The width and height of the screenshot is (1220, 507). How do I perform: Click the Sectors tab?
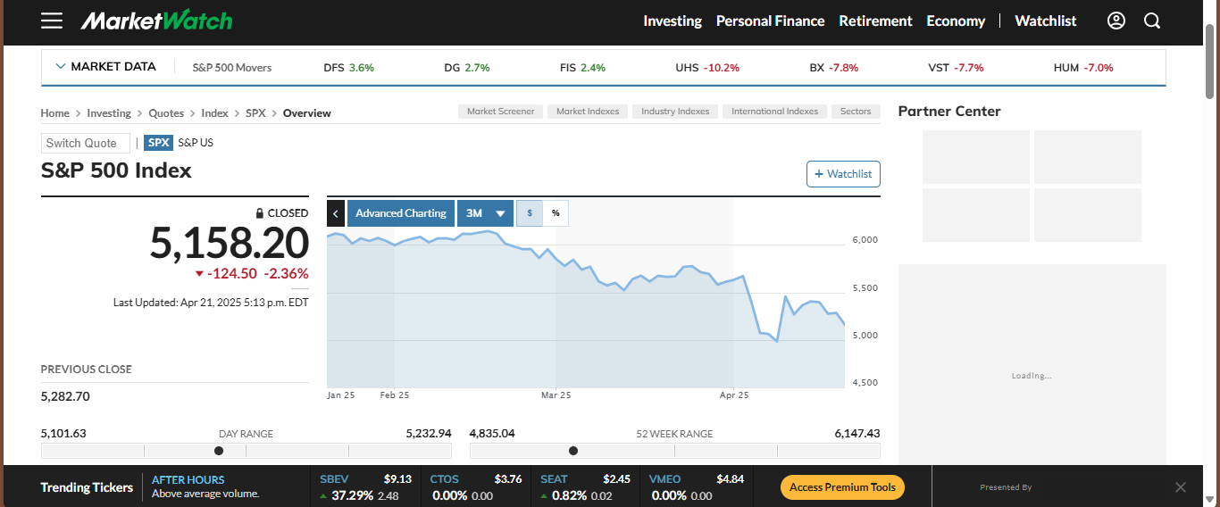point(856,112)
